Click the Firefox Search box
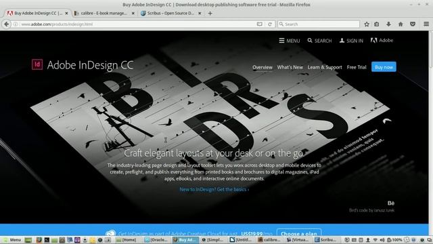The height and width of the screenshot is (244, 433). [x=319, y=24]
